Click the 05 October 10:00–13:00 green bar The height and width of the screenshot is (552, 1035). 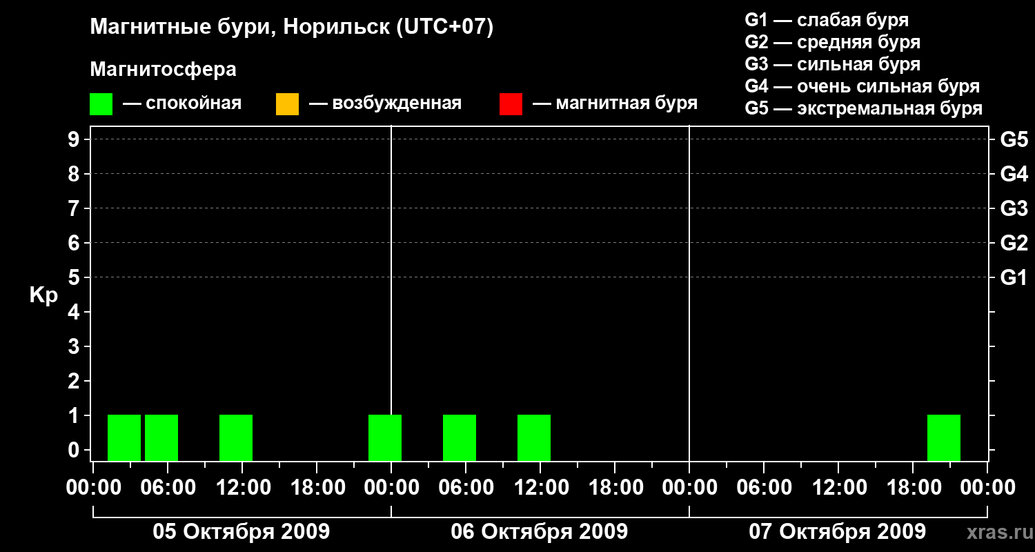tap(236, 437)
